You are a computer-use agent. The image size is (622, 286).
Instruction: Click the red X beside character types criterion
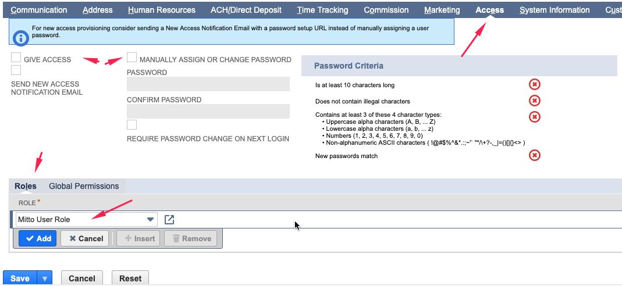pyautogui.click(x=534, y=117)
